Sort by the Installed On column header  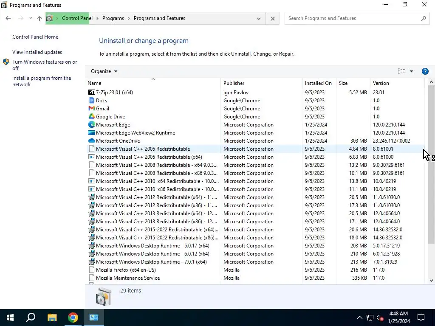319,83
